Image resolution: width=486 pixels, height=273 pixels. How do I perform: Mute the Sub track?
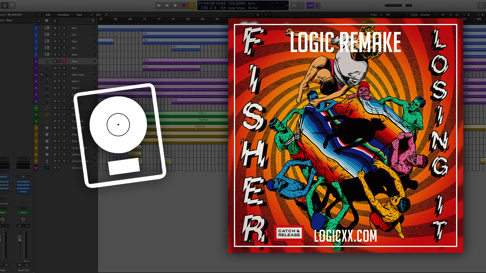tap(55, 68)
